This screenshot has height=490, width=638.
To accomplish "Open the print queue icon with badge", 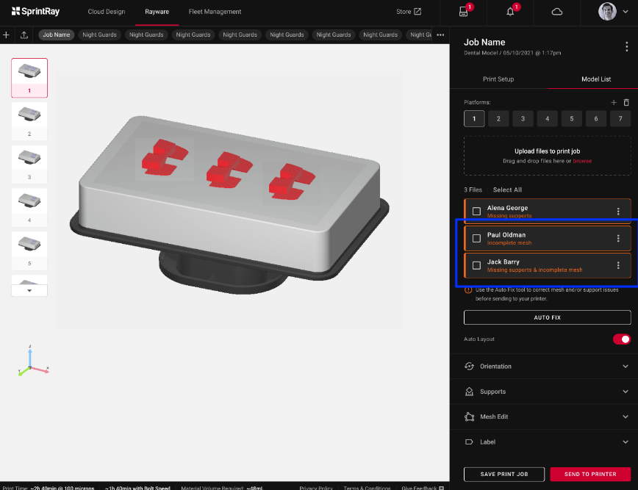I will pyautogui.click(x=463, y=12).
